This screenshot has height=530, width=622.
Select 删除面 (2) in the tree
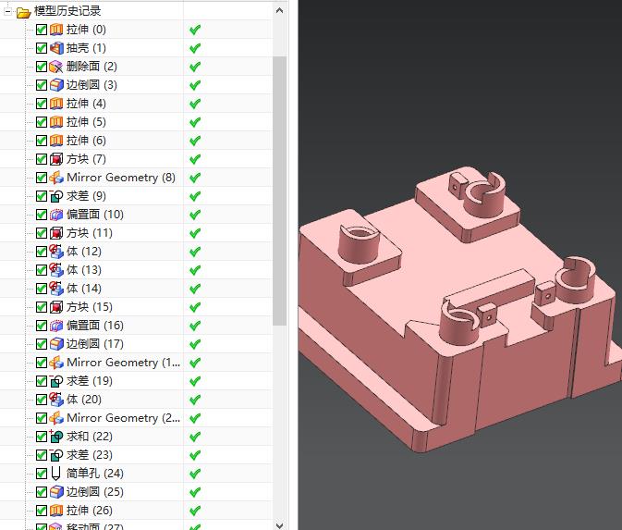[x=91, y=67]
